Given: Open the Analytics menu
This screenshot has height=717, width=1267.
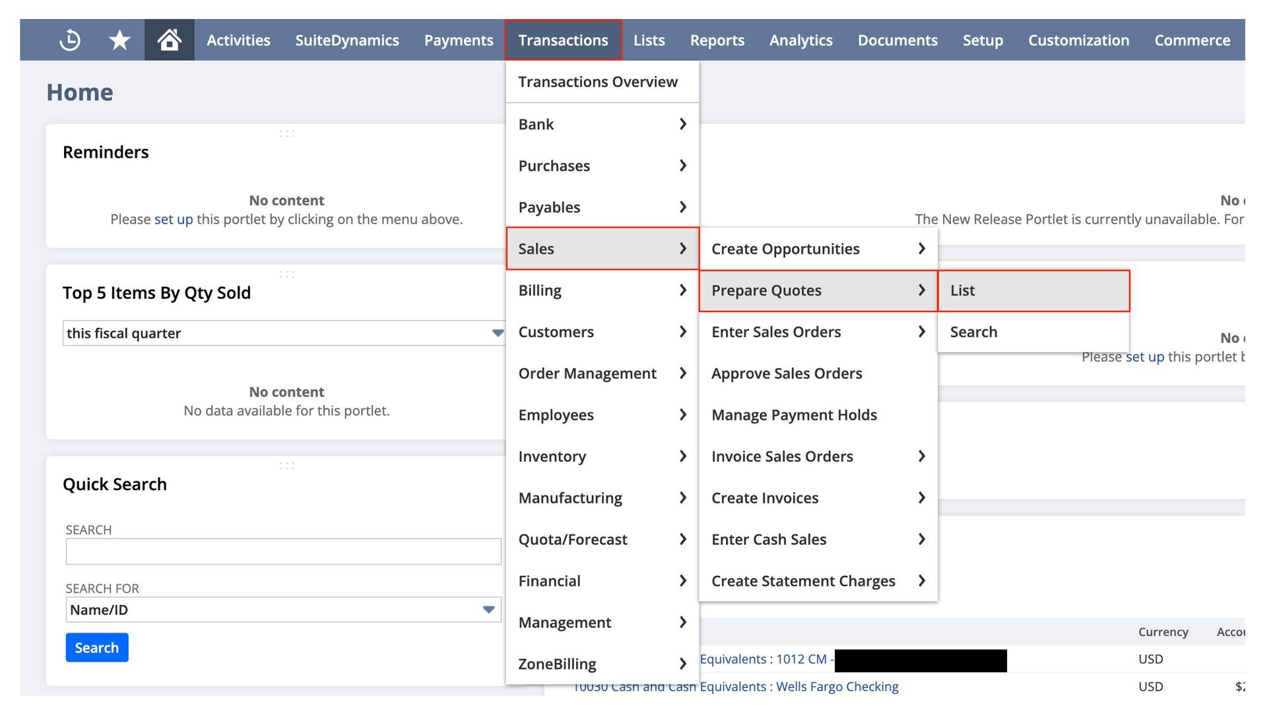Looking at the screenshot, I should point(800,40).
